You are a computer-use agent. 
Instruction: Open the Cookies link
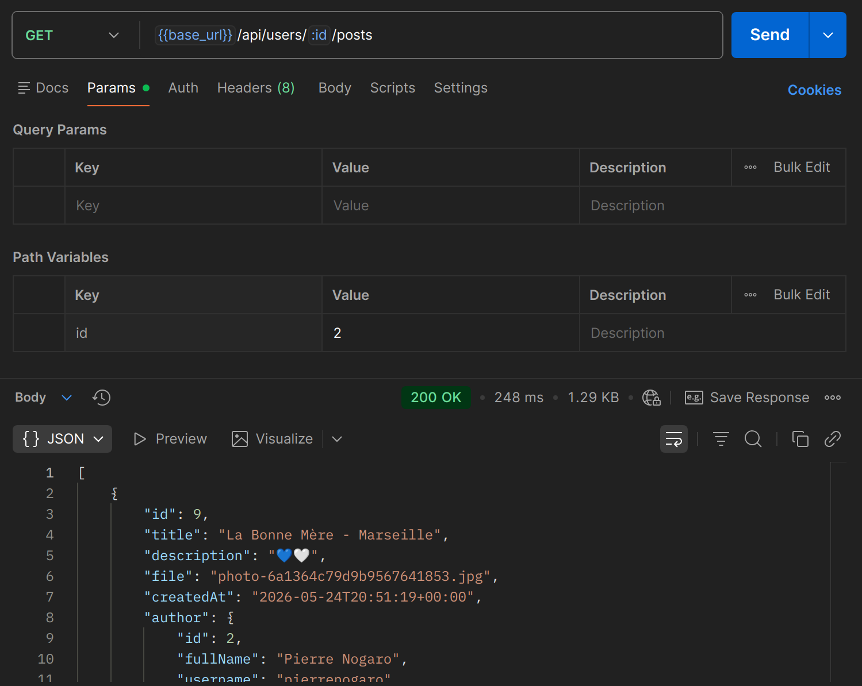(x=814, y=90)
